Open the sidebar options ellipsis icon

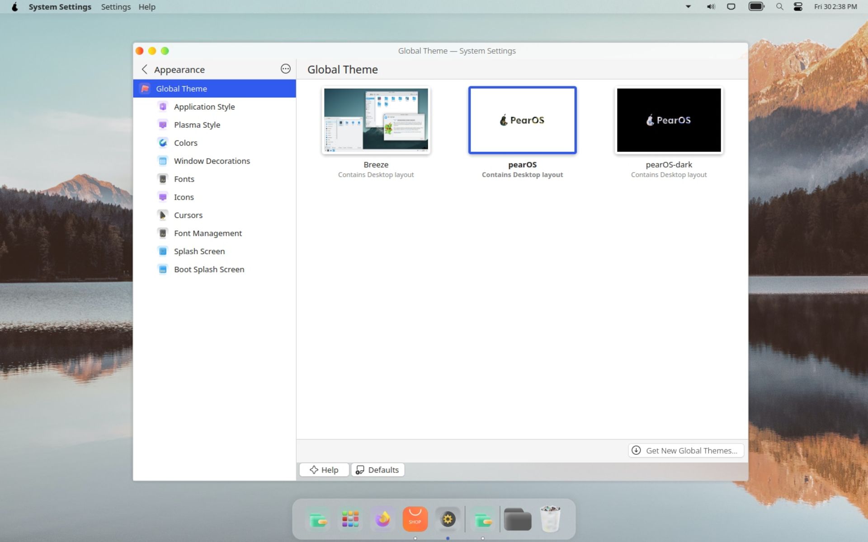click(285, 69)
